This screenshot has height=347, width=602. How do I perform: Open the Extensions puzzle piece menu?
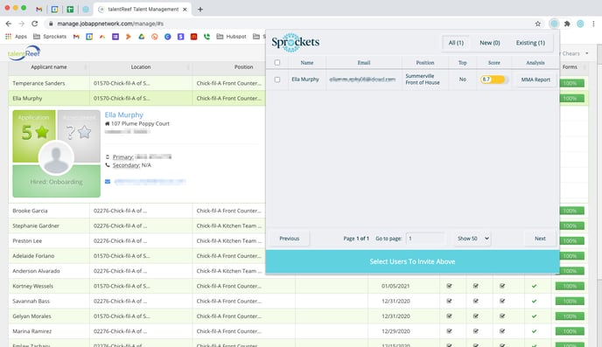coord(567,24)
